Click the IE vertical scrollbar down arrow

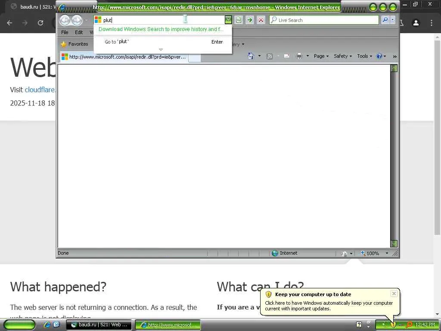pyautogui.click(x=394, y=244)
